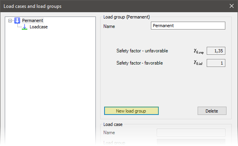The image size is (238, 146).
Task: Click the New load group button
Action: tap(131, 111)
